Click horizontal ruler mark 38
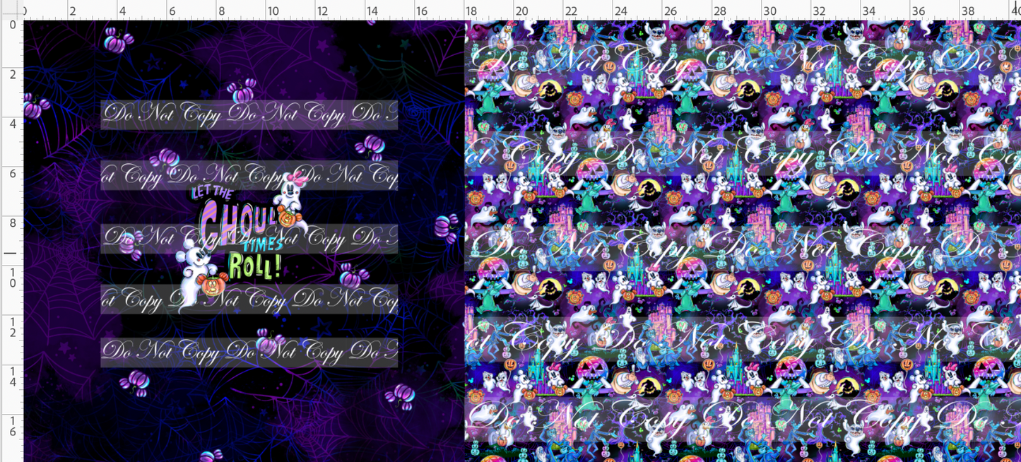The image size is (1021, 462). [x=969, y=11]
